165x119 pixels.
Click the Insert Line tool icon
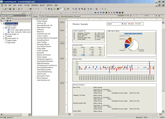(x=112, y=13)
